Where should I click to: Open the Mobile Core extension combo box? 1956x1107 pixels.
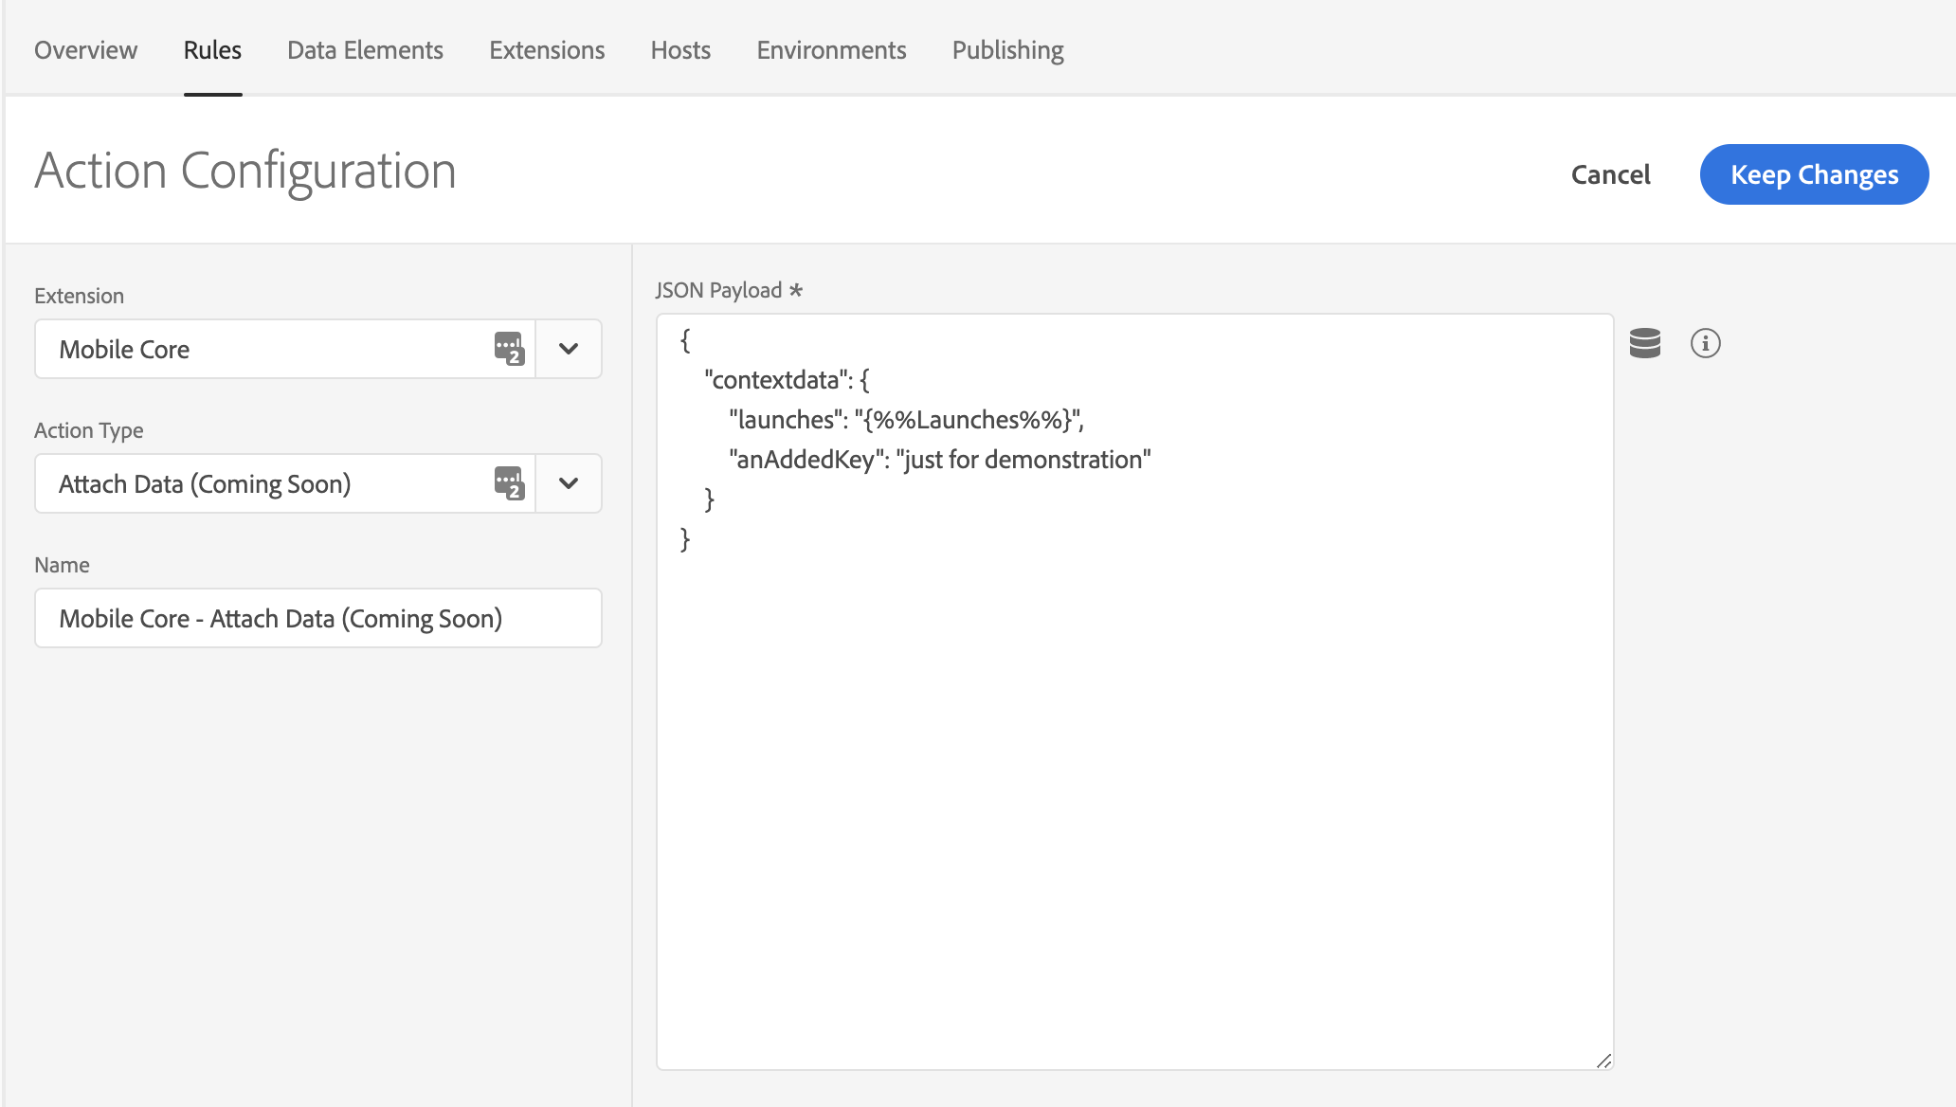click(x=318, y=349)
